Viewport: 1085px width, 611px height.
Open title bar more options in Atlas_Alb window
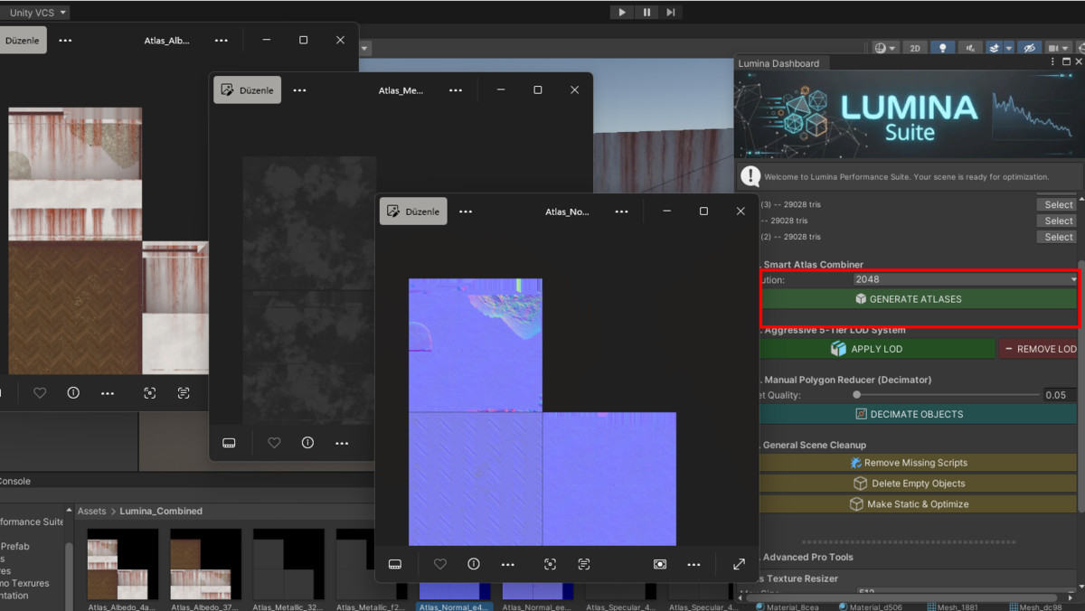coord(222,40)
